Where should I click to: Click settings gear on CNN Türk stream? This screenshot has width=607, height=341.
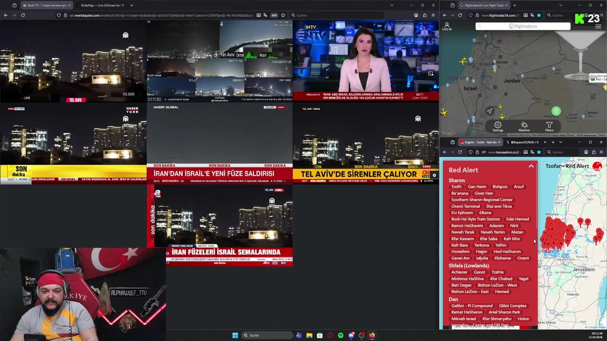pos(434,175)
